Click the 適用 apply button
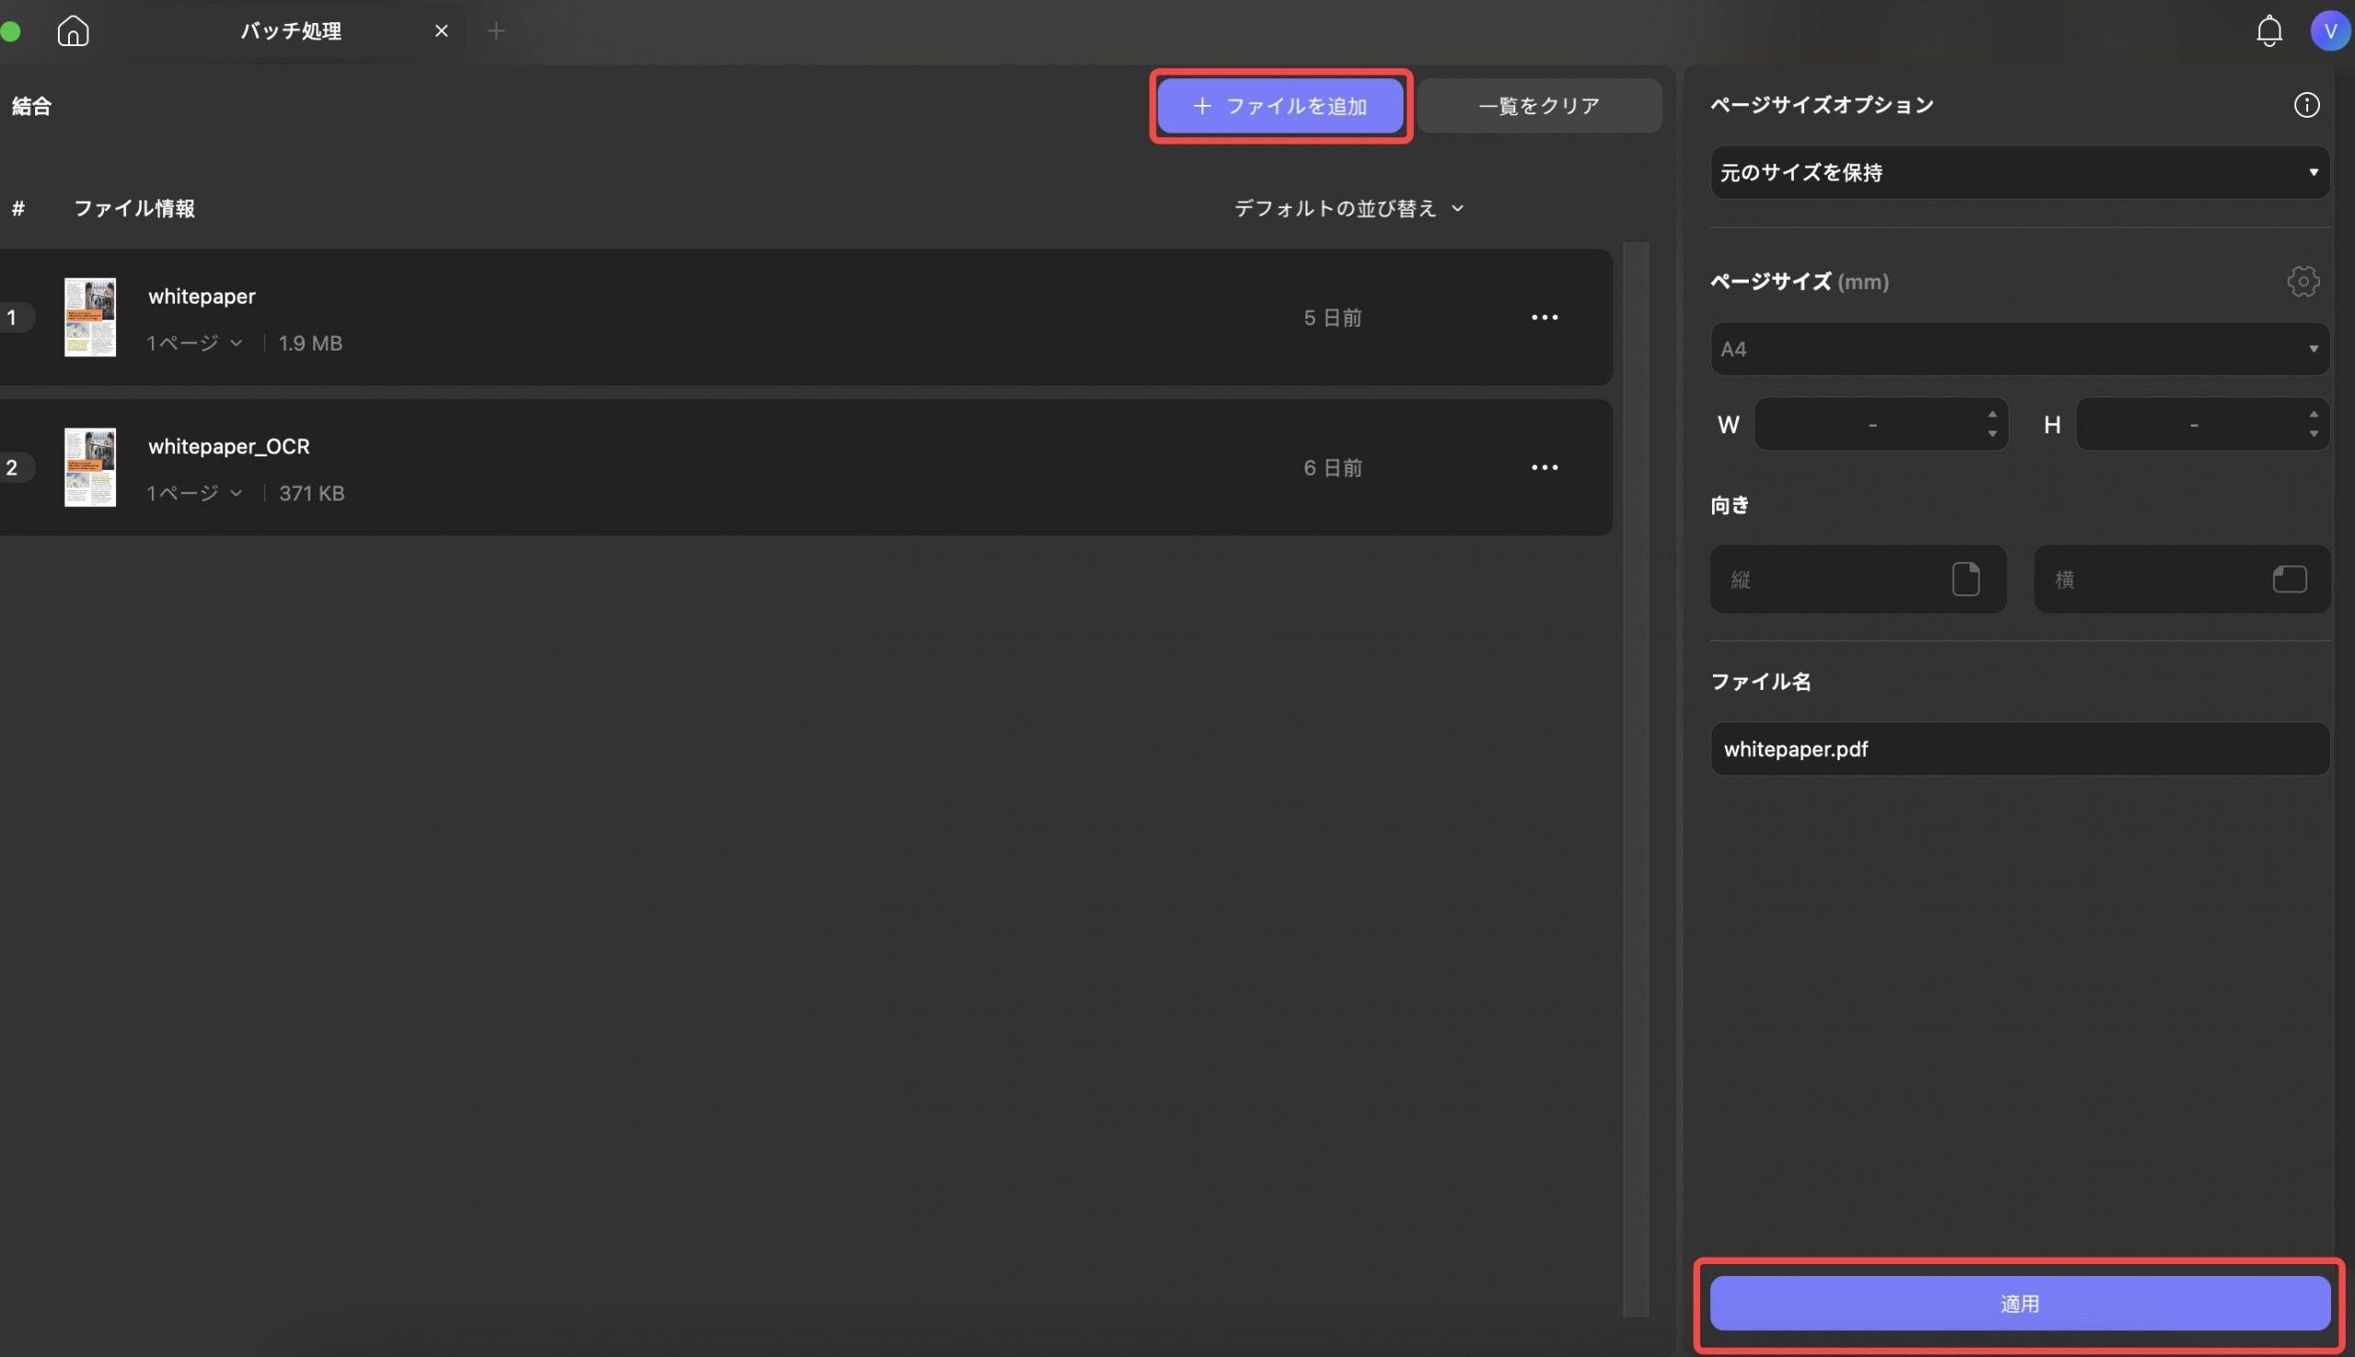This screenshot has height=1357, width=2355. pyautogui.click(x=2019, y=1303)
